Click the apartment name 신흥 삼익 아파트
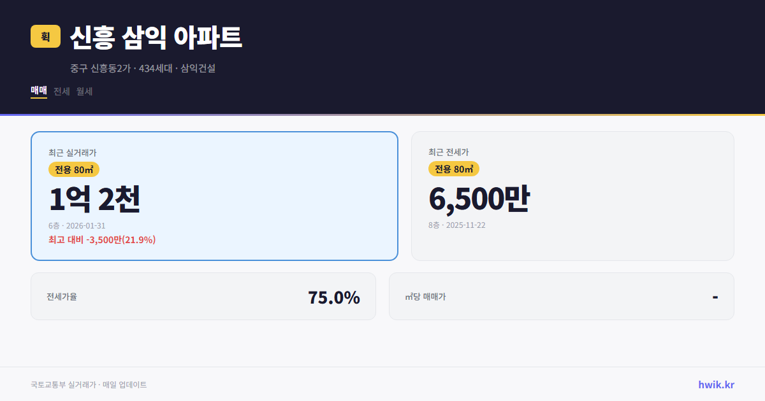The image size is (765, 401). 156,38
